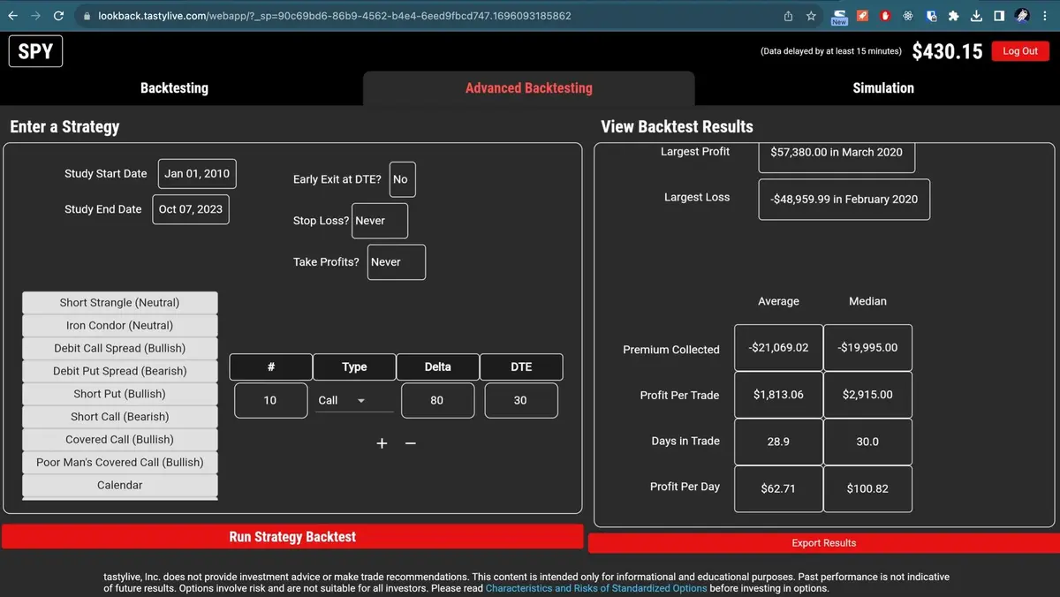Open the browser Extensions puzzle icon
The width and height of the screenshot is (1060, 597).
click(953, 16)
